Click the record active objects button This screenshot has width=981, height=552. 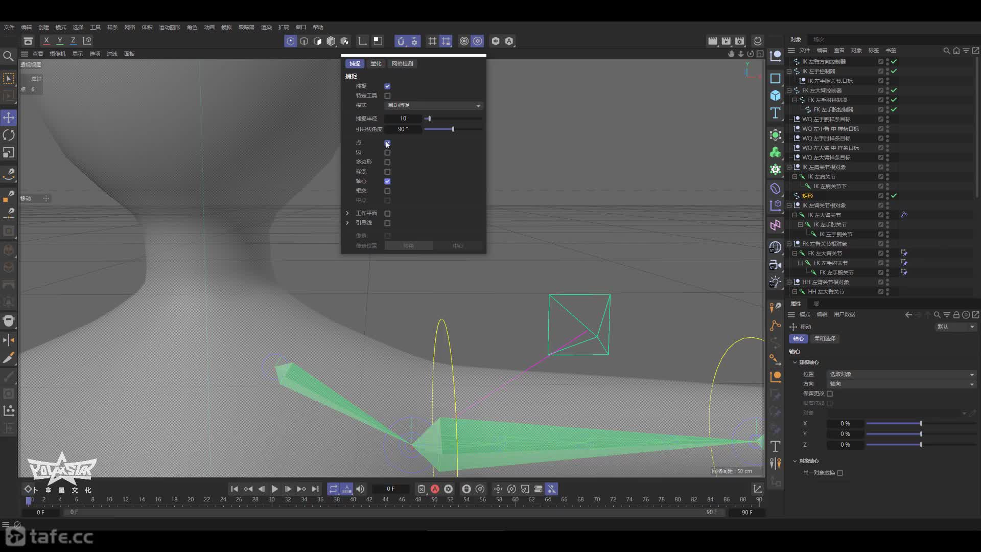435,489
